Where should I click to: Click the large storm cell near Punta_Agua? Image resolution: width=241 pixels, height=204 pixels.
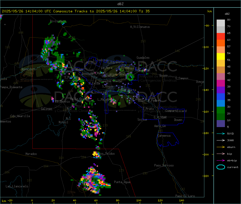pyautogui.click(x=94, y=180)
